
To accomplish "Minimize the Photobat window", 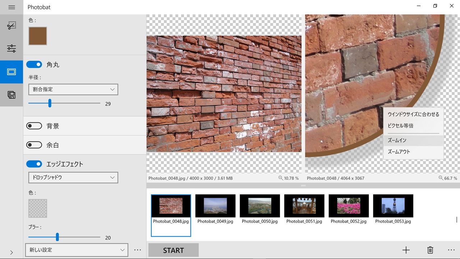I will [419, 6].
